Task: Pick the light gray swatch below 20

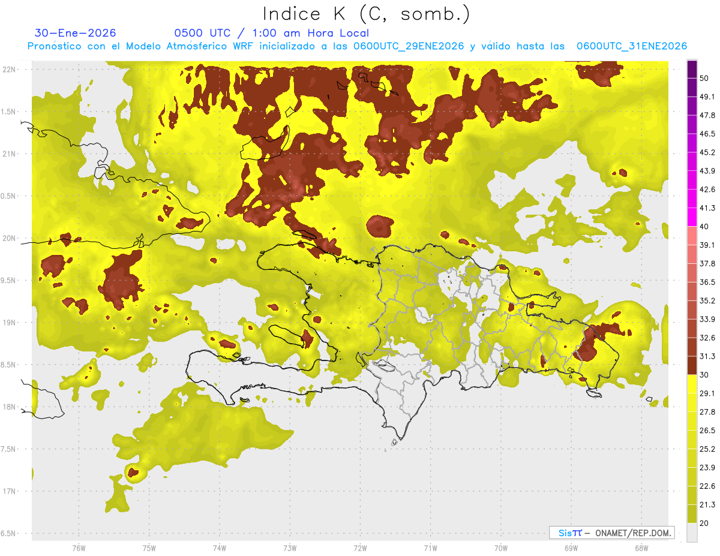Action: coord(692,533)
